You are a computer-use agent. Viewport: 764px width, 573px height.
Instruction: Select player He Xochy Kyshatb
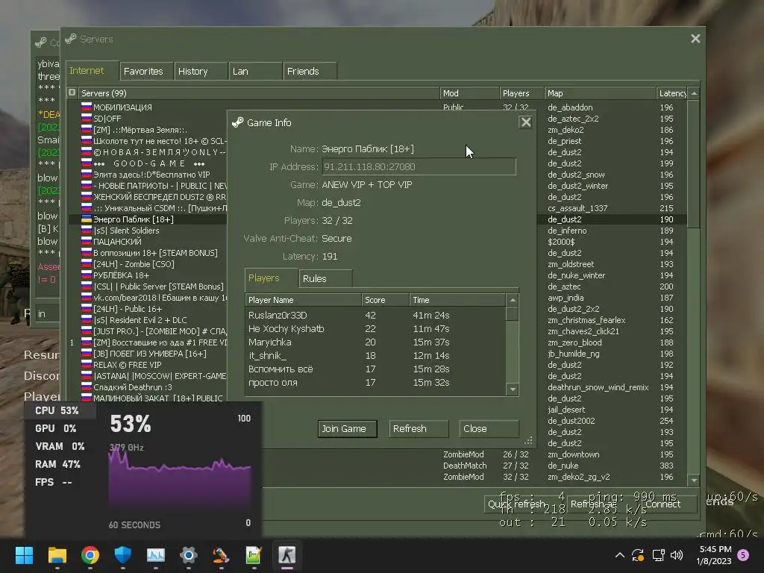tap(375, 329)
